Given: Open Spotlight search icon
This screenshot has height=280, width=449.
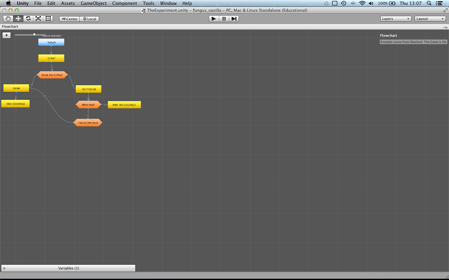Looking at the screenshot, I should point(429,3).
